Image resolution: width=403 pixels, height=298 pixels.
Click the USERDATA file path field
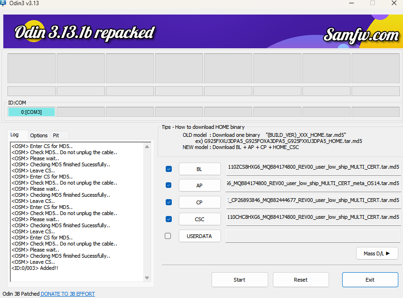point(313,236)
